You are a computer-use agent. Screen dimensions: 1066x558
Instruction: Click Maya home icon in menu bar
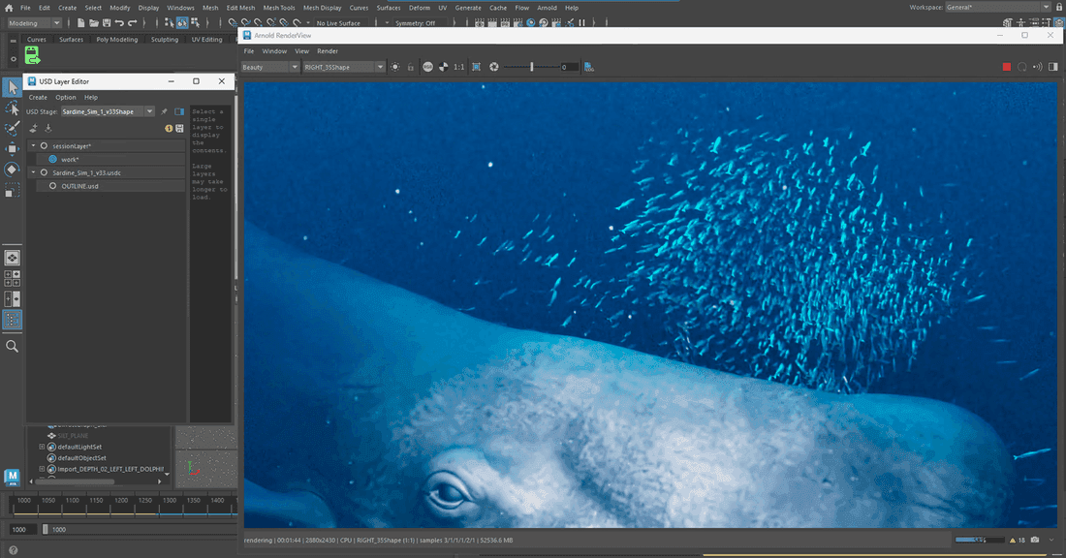click(x=9, y=8)
